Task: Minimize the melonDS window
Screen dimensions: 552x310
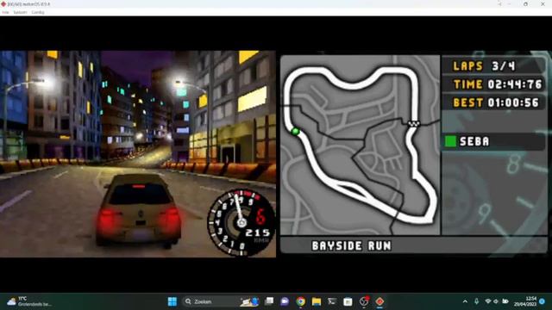Action: pos(509,3)
